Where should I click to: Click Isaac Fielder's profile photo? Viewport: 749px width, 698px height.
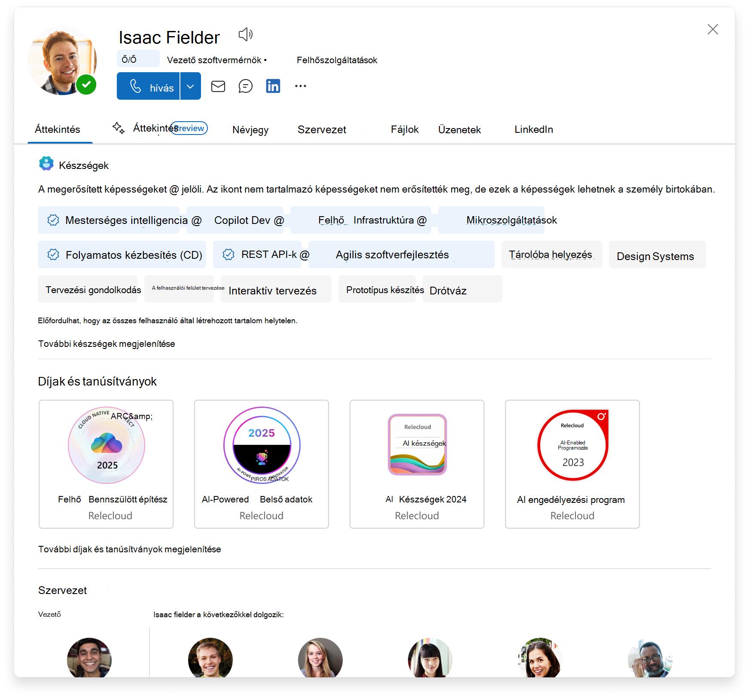pyautogui.click(x=62, y=60)
